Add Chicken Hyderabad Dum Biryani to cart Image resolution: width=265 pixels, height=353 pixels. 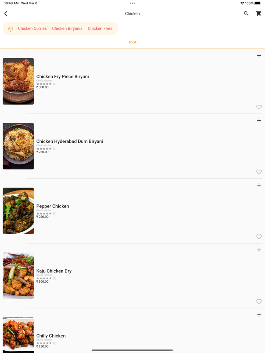tap(259, 121)
